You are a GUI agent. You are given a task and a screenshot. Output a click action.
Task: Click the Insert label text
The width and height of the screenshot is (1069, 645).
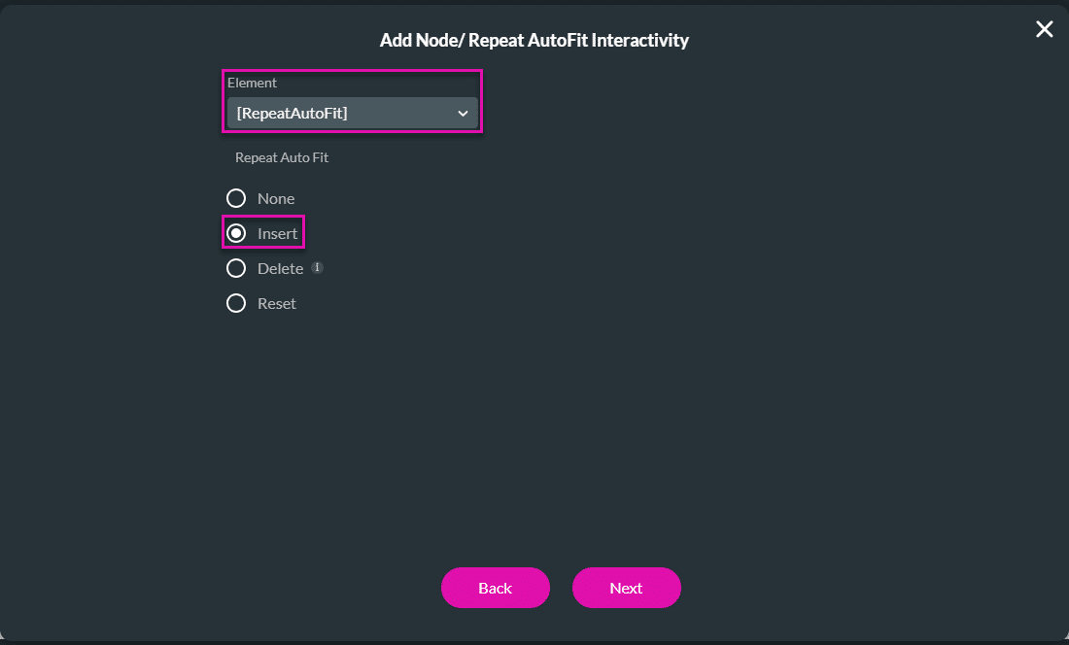point(276,232)
